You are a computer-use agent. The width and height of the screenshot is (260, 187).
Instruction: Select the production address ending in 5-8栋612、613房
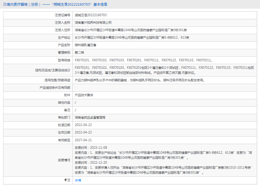[x=132, y=37]
